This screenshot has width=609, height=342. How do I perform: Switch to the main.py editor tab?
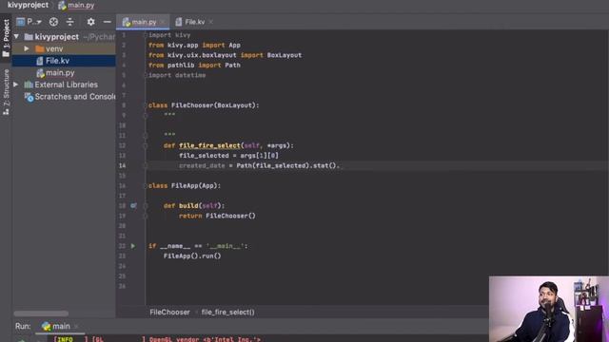144,22
